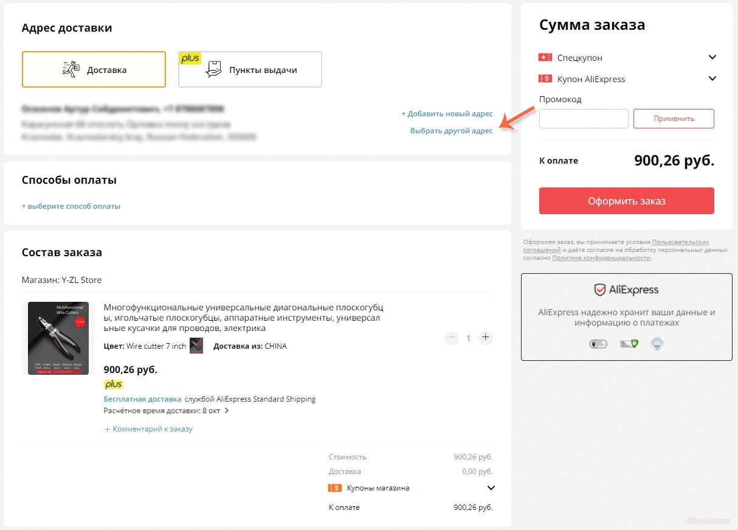This screenshot has width=738, height=530.
Task: Select the Доставка delivery tab
Action: [x=94, y=69]
